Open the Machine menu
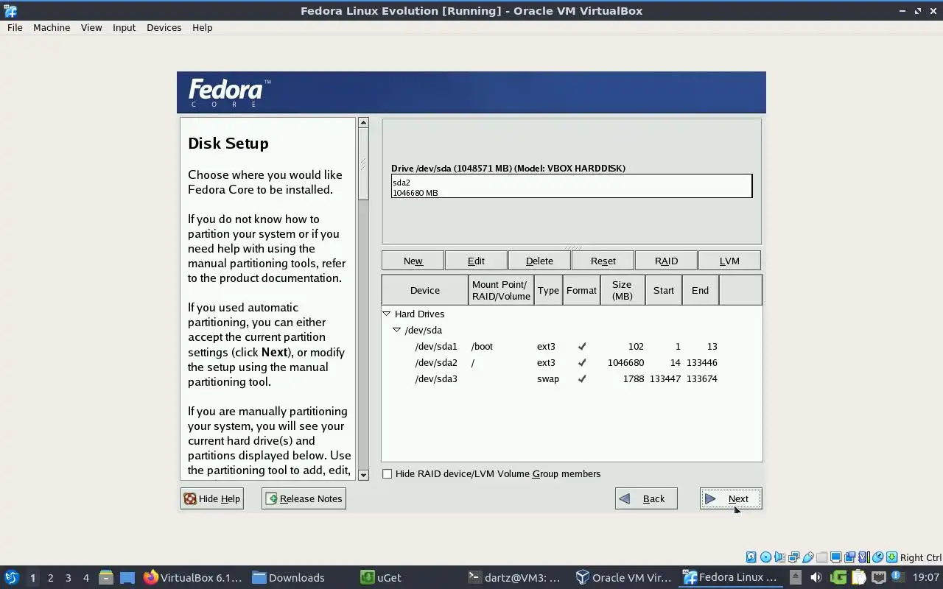The width and height of the screenshot is (943, 589). [52, 27]
